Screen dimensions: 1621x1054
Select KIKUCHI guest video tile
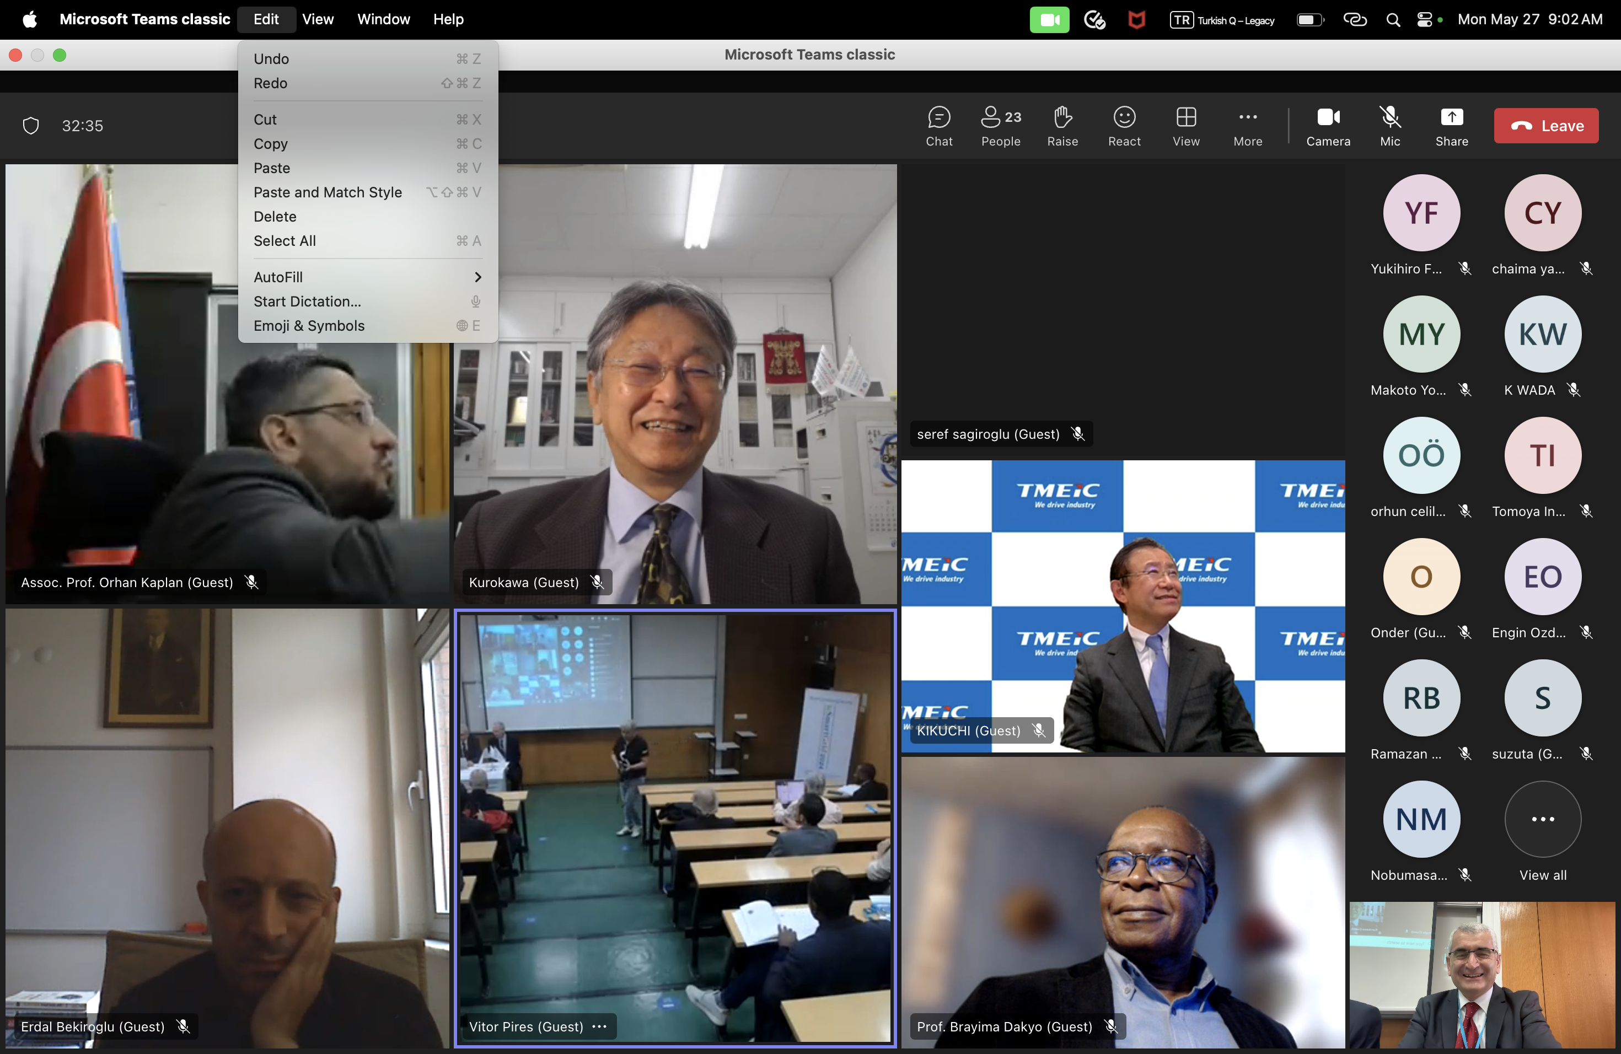click(x=1123, y=606)
